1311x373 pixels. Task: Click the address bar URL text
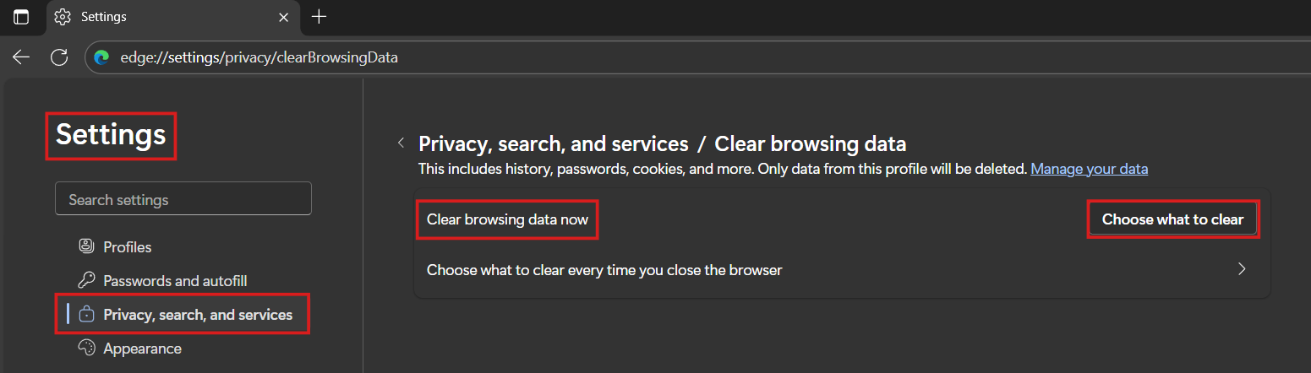(x=259, y=57)
